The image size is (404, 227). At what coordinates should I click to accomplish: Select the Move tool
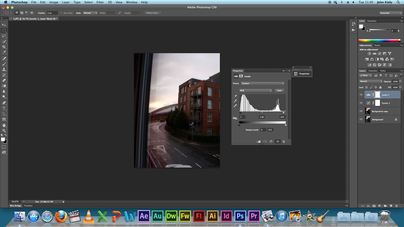click(x=4, y=25)
